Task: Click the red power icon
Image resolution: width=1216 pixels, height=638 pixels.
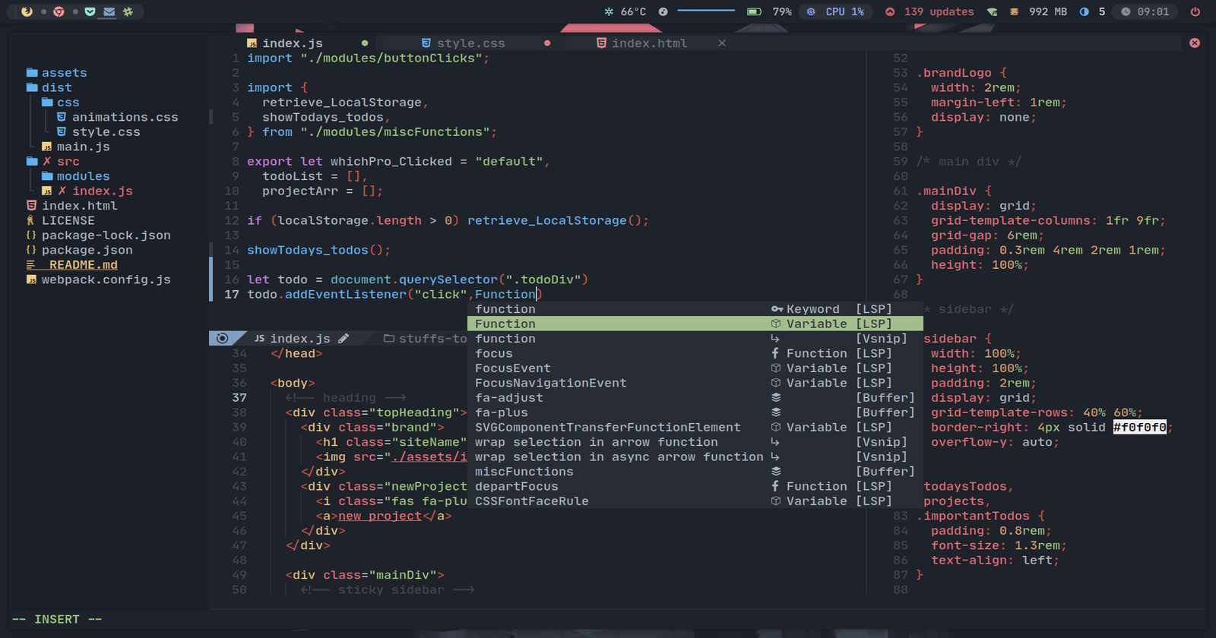Action: 1195,11
